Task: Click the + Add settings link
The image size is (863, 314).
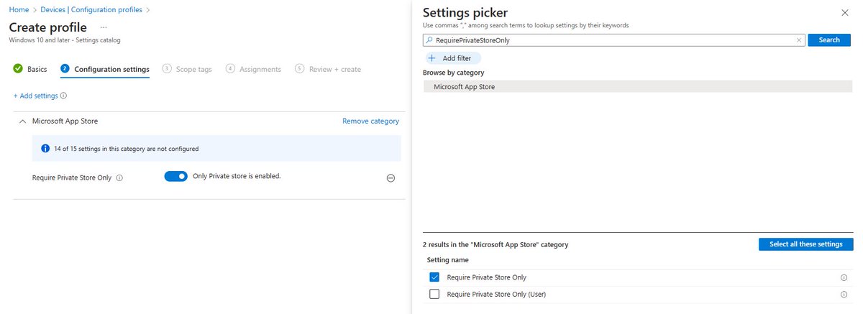Action: 35,96
